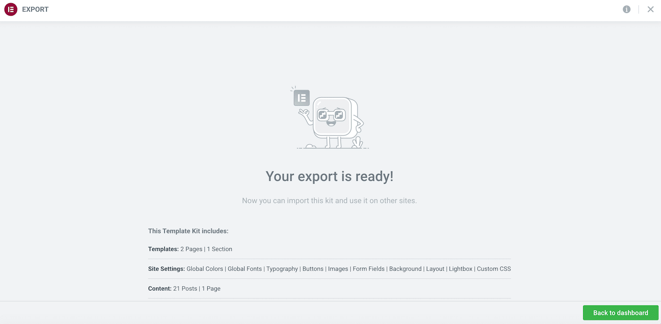
Task: Close the Export screen with the X
Action: (x=651, y=9)
